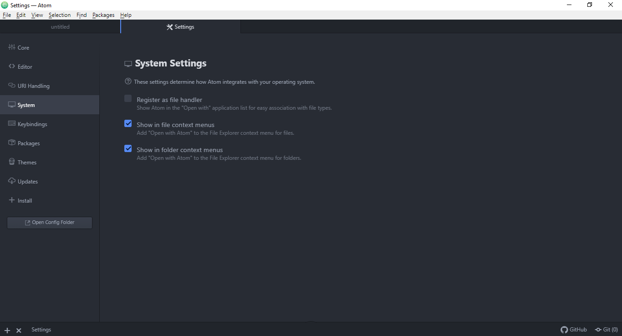Viewport: 622px width, 336px height.
Task: Click the GitHub status bar button
Action: pos(574,330)
